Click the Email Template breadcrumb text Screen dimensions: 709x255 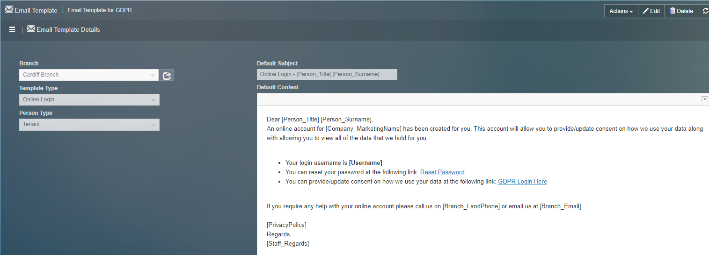click(x=36, y=10)
